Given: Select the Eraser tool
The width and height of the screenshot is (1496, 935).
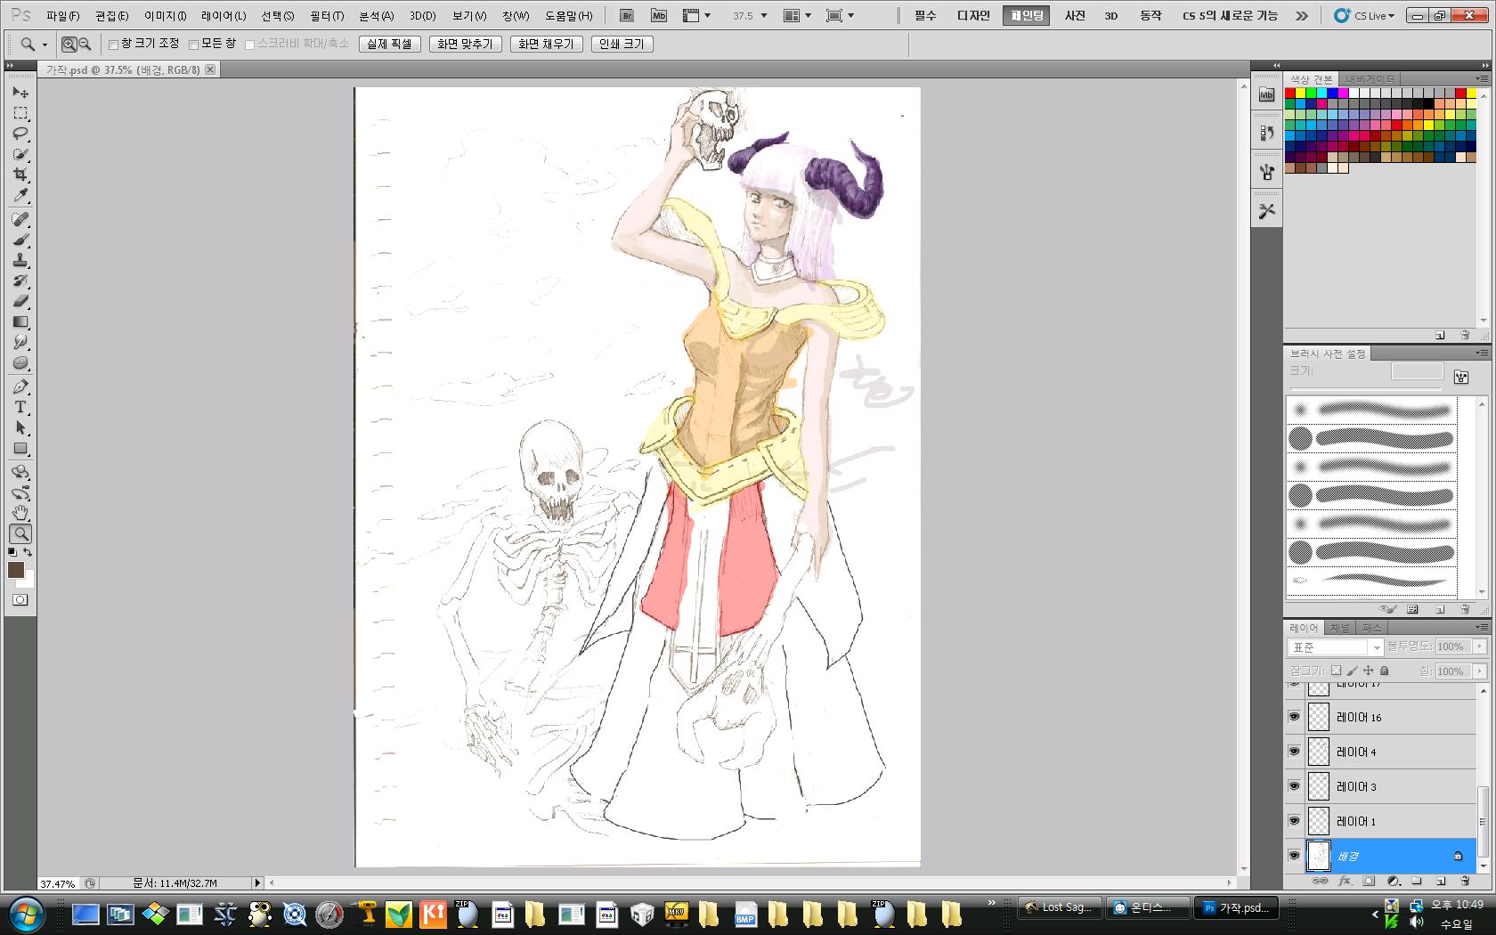Looking at the screenshot, I should pos(20,301).
